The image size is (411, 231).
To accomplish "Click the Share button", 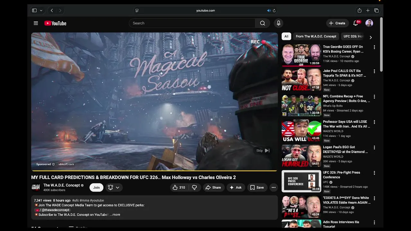I will click(x=213, y=187).
